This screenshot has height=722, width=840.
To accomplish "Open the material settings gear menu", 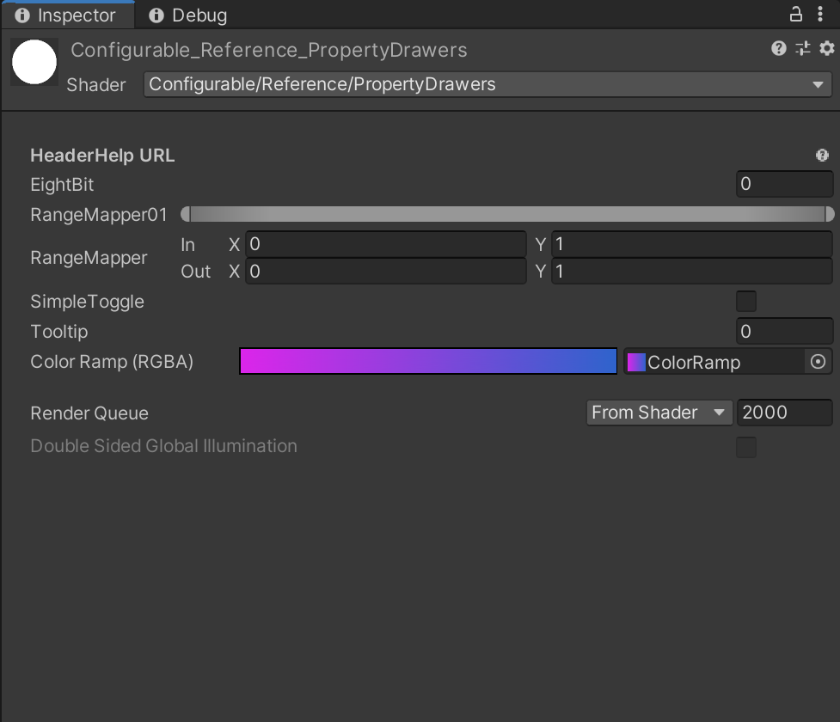I will point(826,49).
